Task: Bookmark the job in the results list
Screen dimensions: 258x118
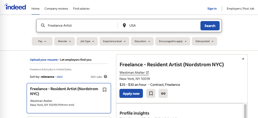Action: pos(105,90)
